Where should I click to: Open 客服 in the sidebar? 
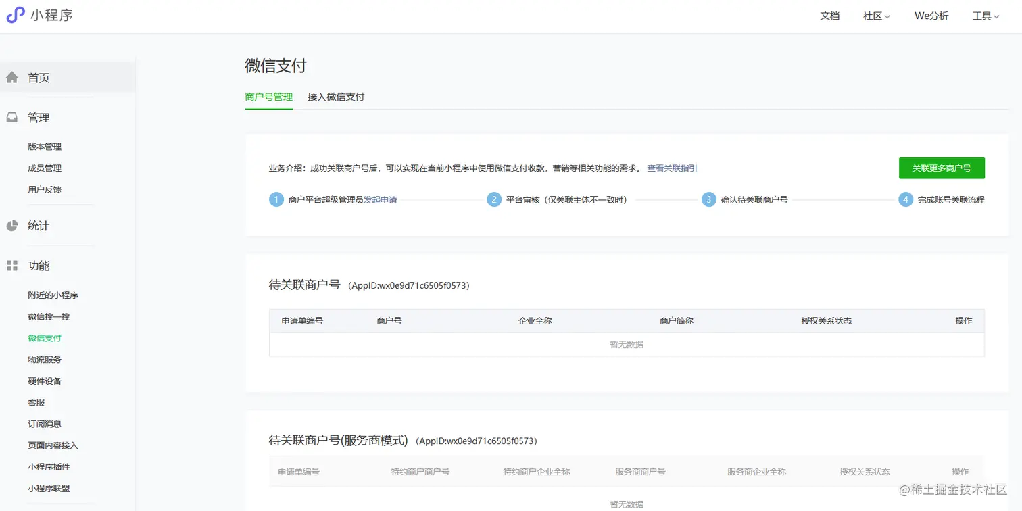pos(36,403)
